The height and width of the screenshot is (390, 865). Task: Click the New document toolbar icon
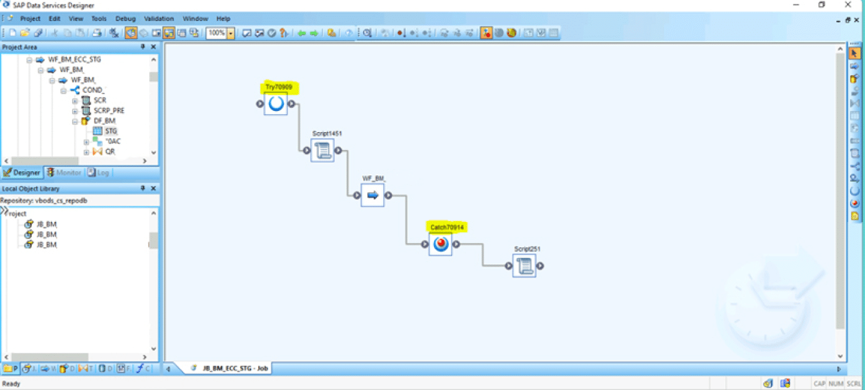(x=13, y=33)
